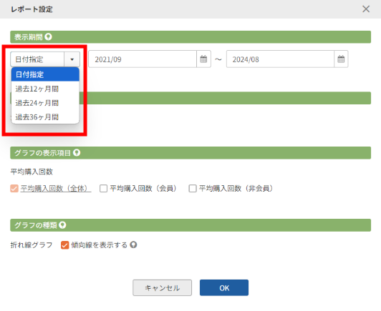Click the 2021/09 start date field
Image resolution: width=381 pixels, height=311 pixels.
[x=143, y=59]
